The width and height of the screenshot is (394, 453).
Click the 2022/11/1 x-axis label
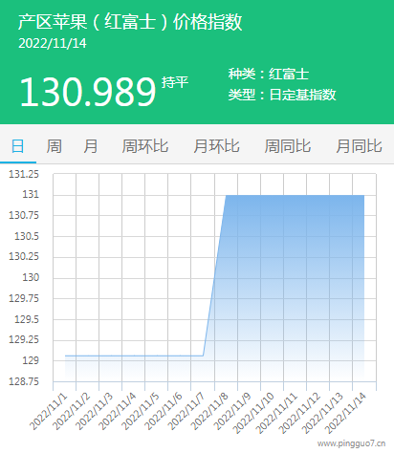point(49,411)
